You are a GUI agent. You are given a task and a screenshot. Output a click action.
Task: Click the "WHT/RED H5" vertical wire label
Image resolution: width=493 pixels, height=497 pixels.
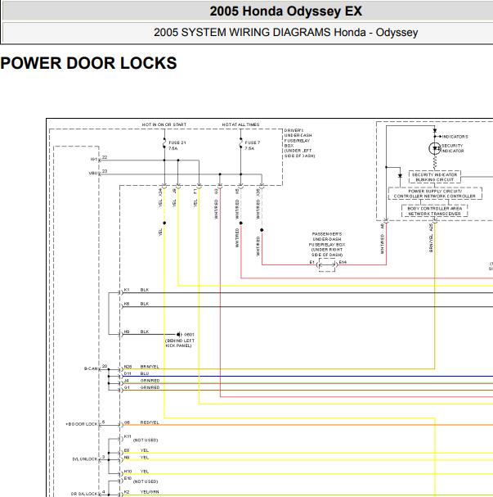(x=237, y=204)
